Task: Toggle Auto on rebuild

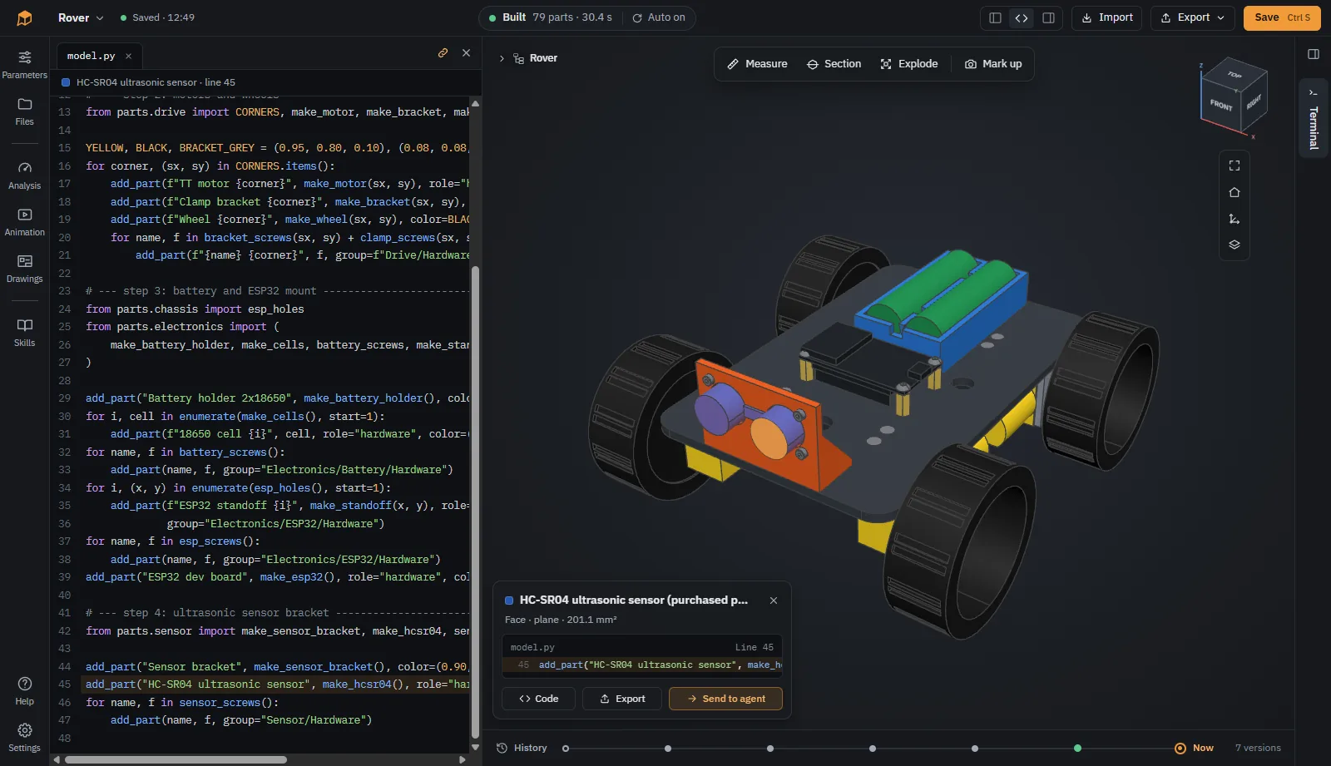Action: click(x=659, y=17)
